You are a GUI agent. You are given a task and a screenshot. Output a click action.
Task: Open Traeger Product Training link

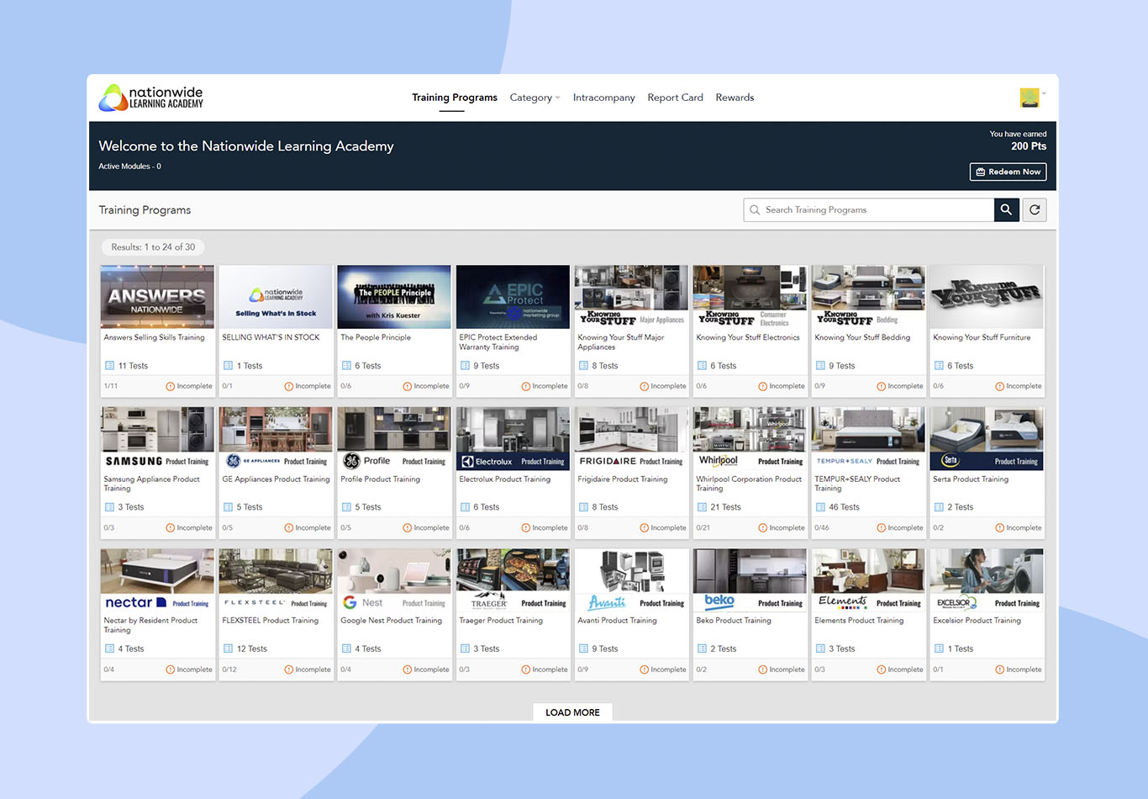tap(501, 621)
